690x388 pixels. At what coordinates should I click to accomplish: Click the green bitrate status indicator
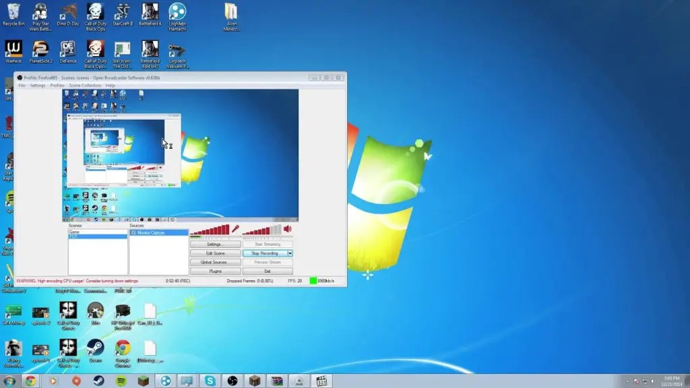click(x=313, y=281)
